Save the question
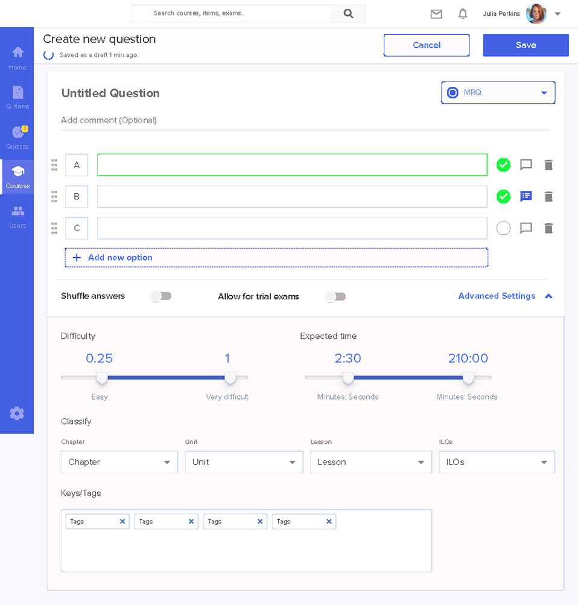This screenshot has height=605, width=578. (x=526, y=45)
